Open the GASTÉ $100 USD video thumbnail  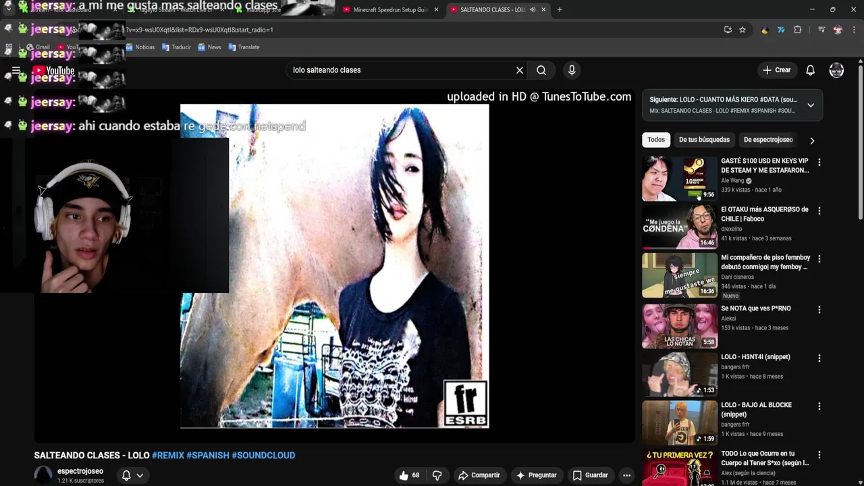[680, 179]
